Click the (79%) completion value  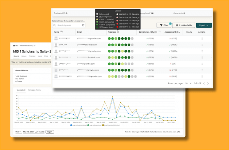[151, 39]
